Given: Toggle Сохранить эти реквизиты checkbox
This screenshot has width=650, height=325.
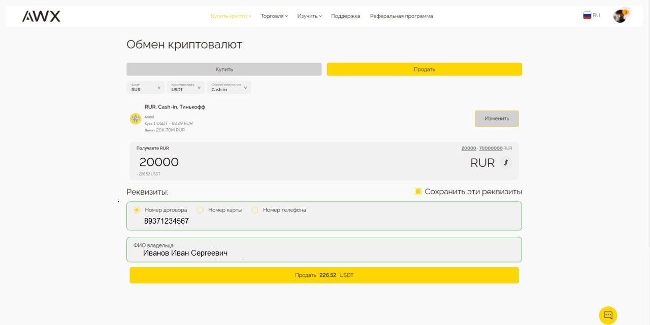Looking at the screenshot, I should pos(418,192).
